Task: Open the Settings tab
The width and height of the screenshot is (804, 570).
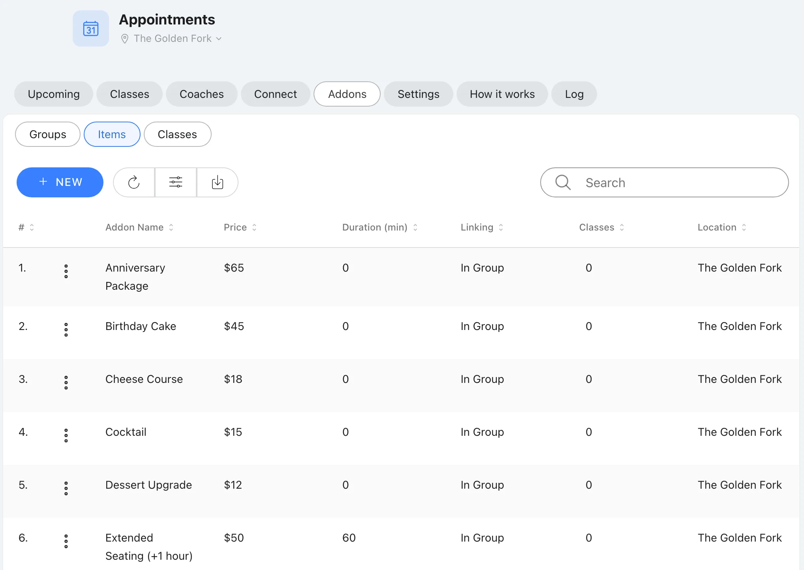Action: coord(419,94)
